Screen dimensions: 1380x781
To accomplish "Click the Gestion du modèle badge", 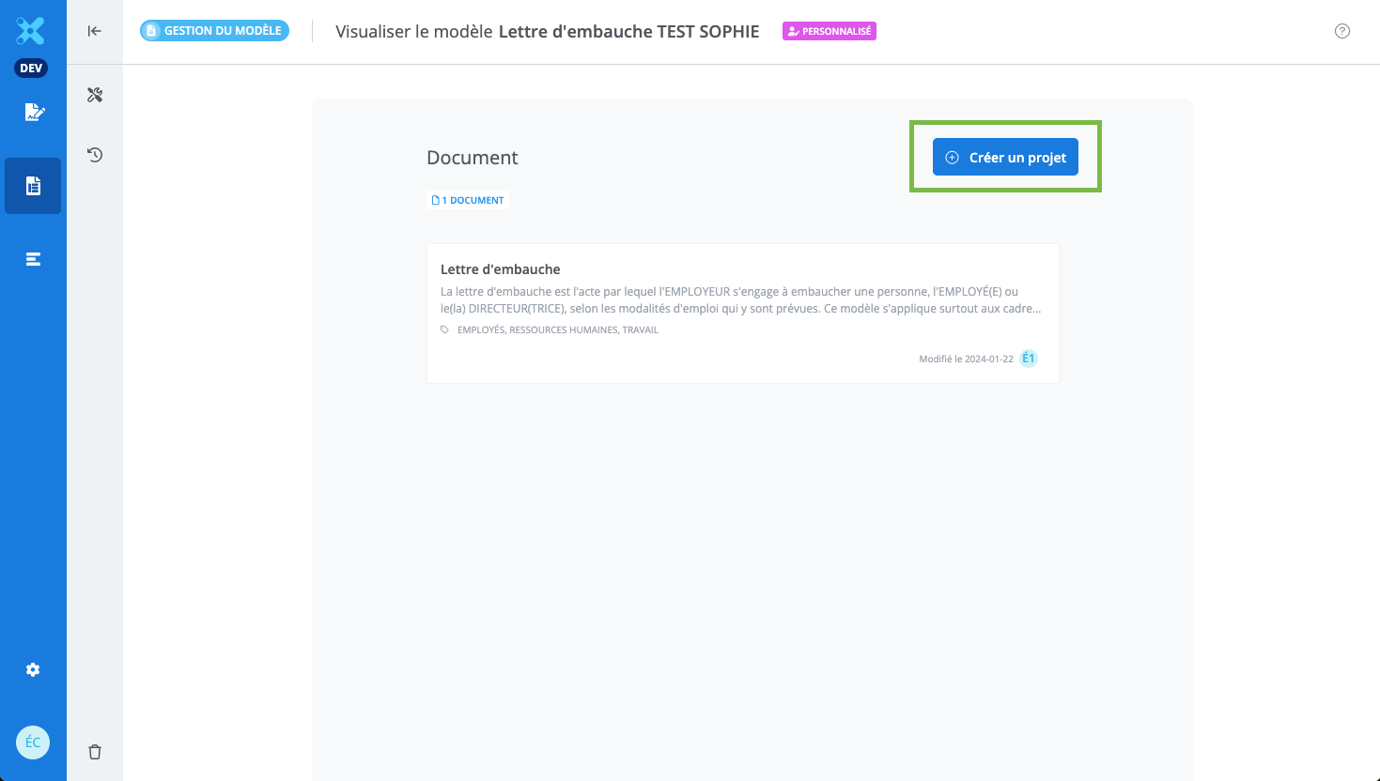I will tap(214, 31).
